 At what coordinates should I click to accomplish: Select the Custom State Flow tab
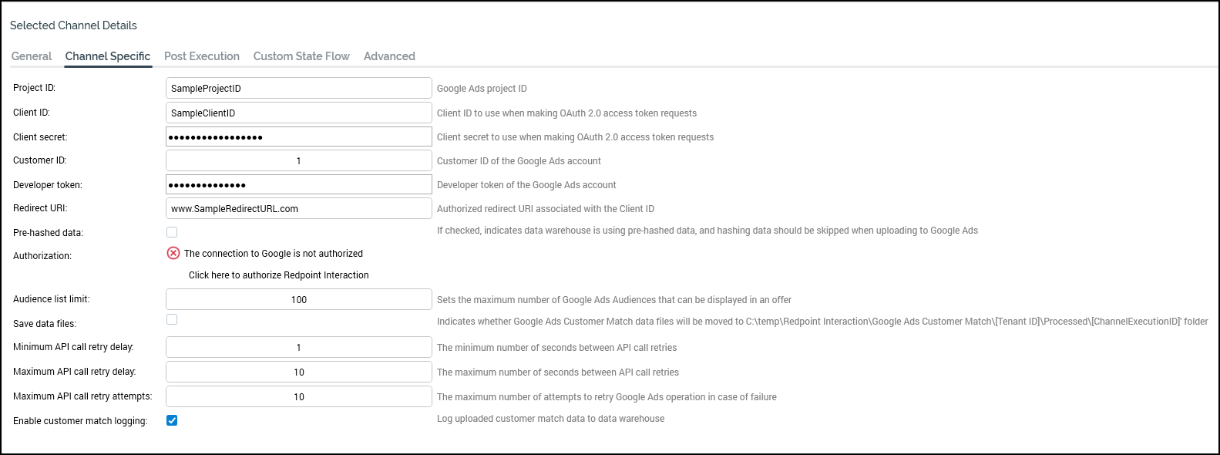click(x=301, y=56)
